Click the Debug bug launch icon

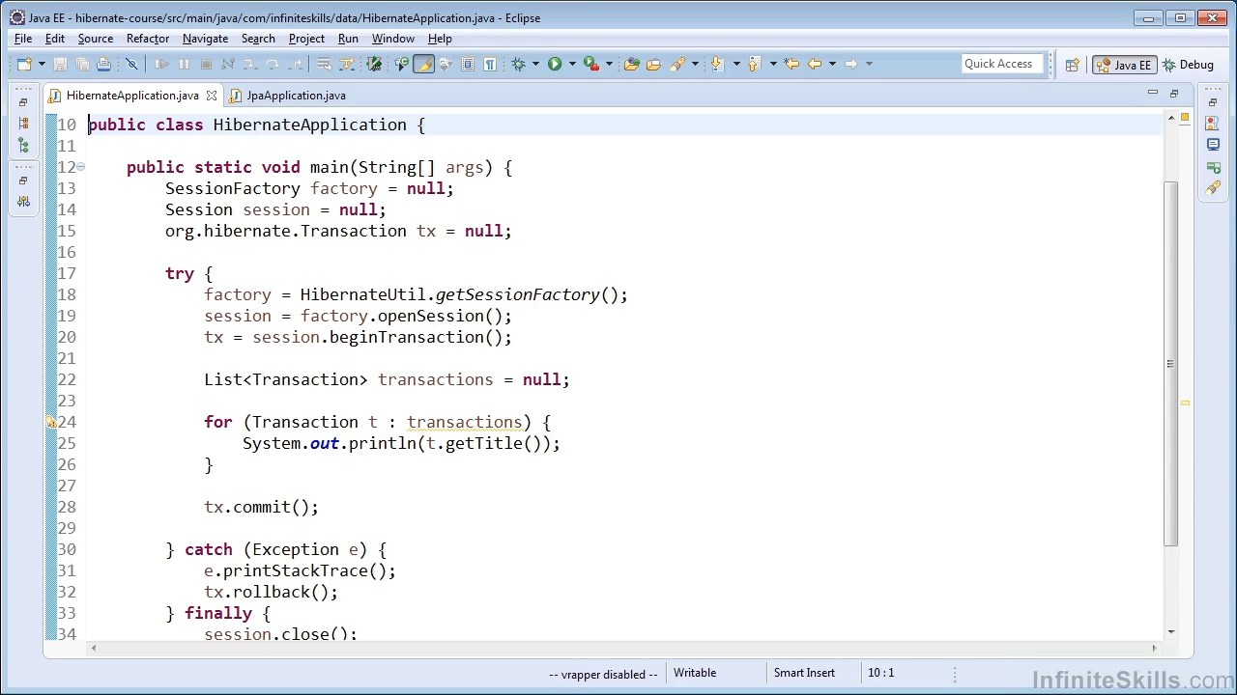click(x=519, y=64)
